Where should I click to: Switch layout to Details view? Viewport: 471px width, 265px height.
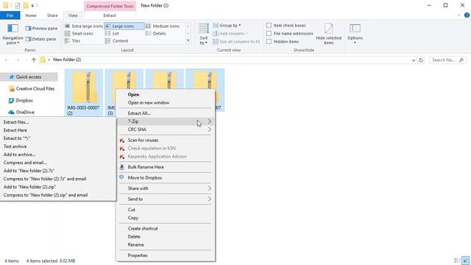click(155, 33)
